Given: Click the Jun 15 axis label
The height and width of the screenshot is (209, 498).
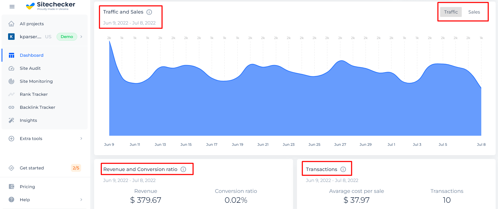Looking at the screenshot, I should tap(186, 144).
